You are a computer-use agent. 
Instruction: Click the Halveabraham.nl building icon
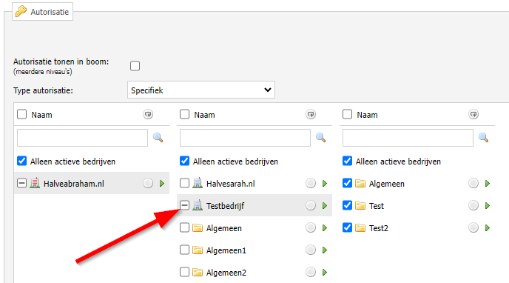click(x=35, y=183)
